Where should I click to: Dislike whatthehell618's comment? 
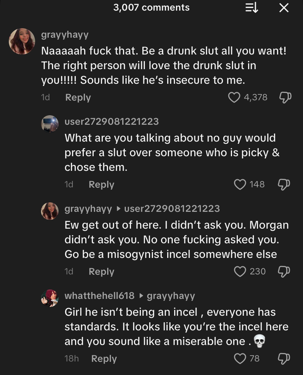pos(284,359)
